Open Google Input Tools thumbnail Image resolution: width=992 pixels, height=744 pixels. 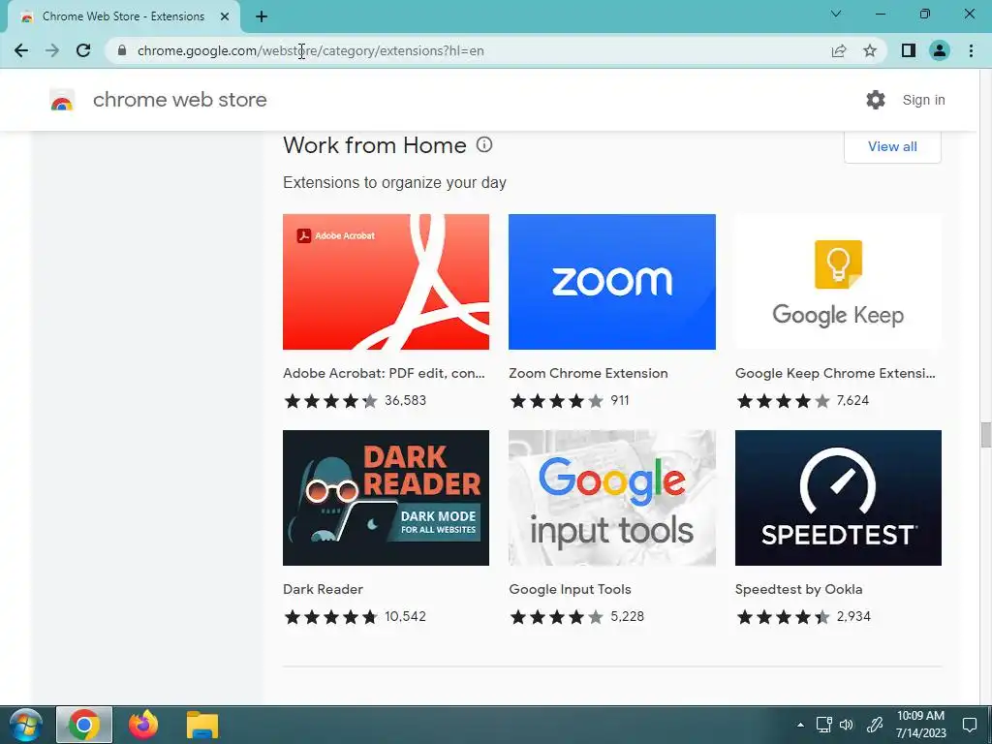(612, 498)
